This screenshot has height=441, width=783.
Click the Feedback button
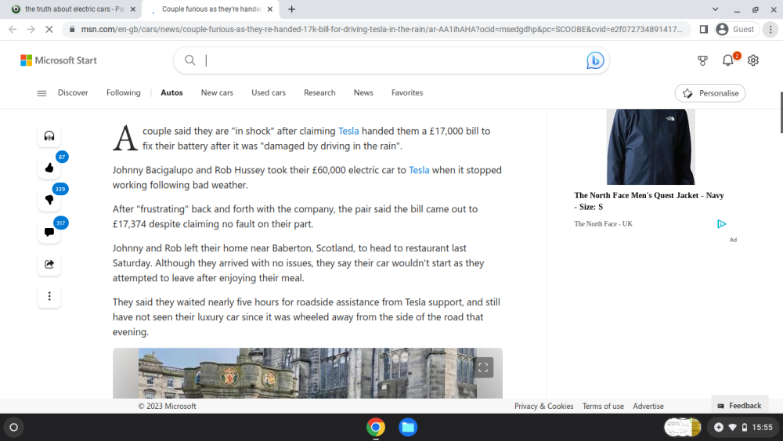[740, 406]
